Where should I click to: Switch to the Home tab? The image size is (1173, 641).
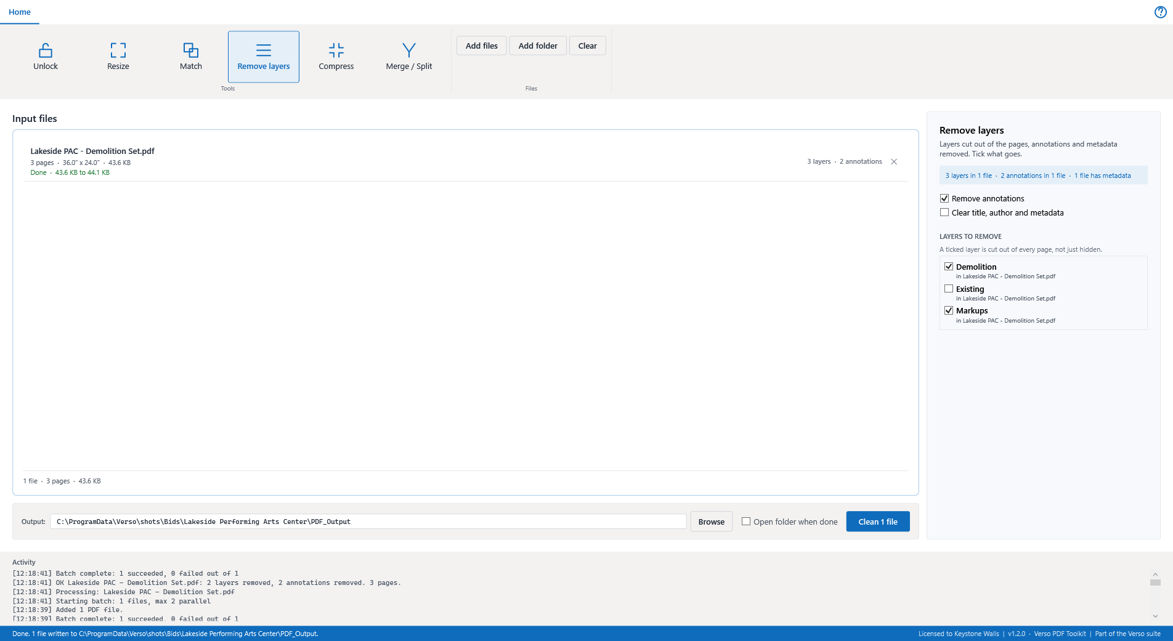coord(20,12)
